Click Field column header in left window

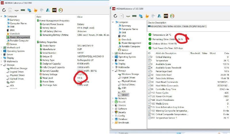pos(39,17)
